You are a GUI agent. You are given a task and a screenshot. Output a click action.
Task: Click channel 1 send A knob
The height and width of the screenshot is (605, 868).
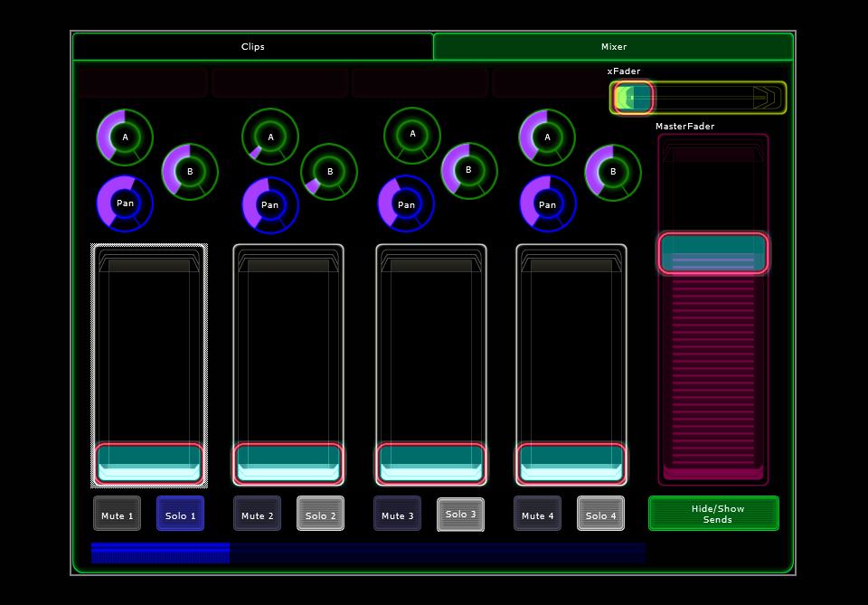pos(125,137)
